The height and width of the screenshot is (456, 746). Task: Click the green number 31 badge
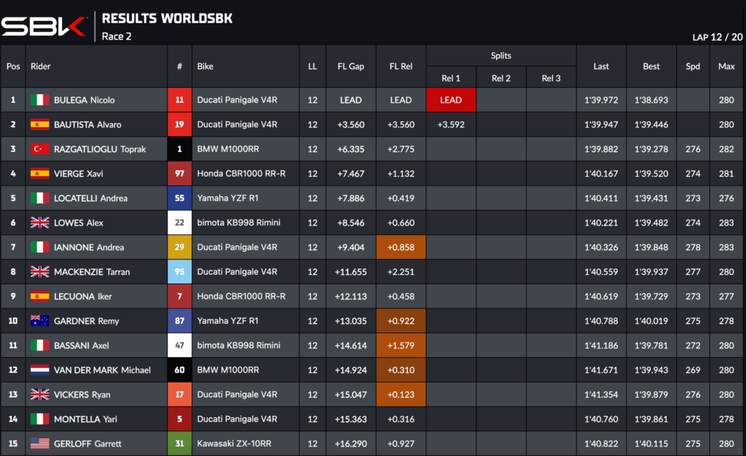point(179,444)
